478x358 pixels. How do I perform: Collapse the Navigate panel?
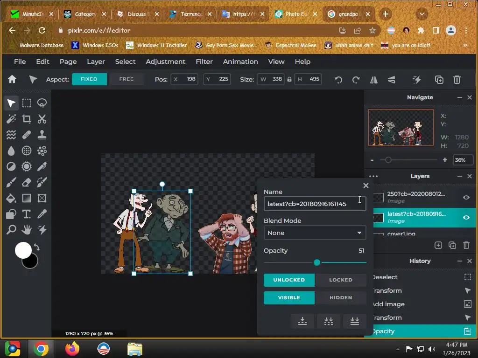point(459,97)
